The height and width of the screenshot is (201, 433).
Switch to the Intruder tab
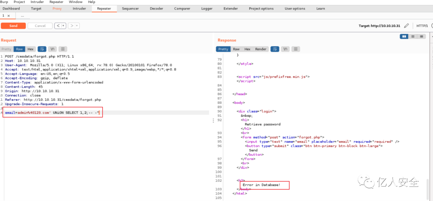tap(79, 8)
